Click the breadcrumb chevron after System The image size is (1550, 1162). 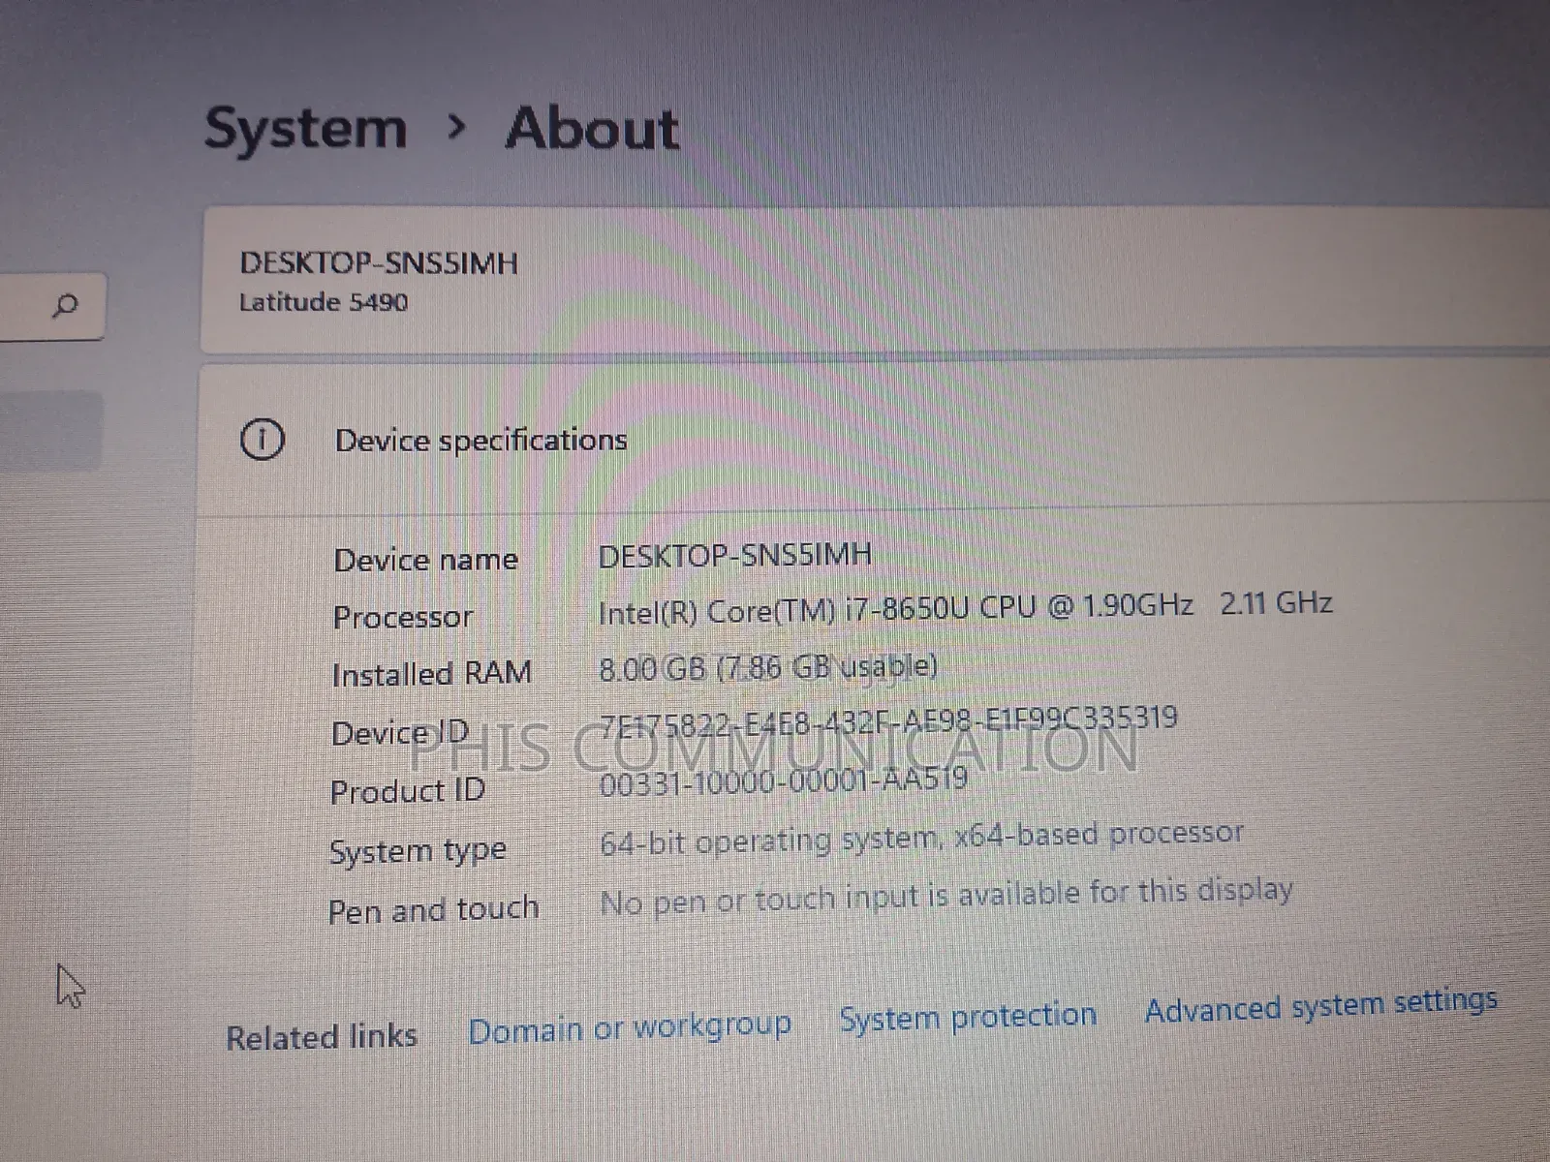point(457,127)
